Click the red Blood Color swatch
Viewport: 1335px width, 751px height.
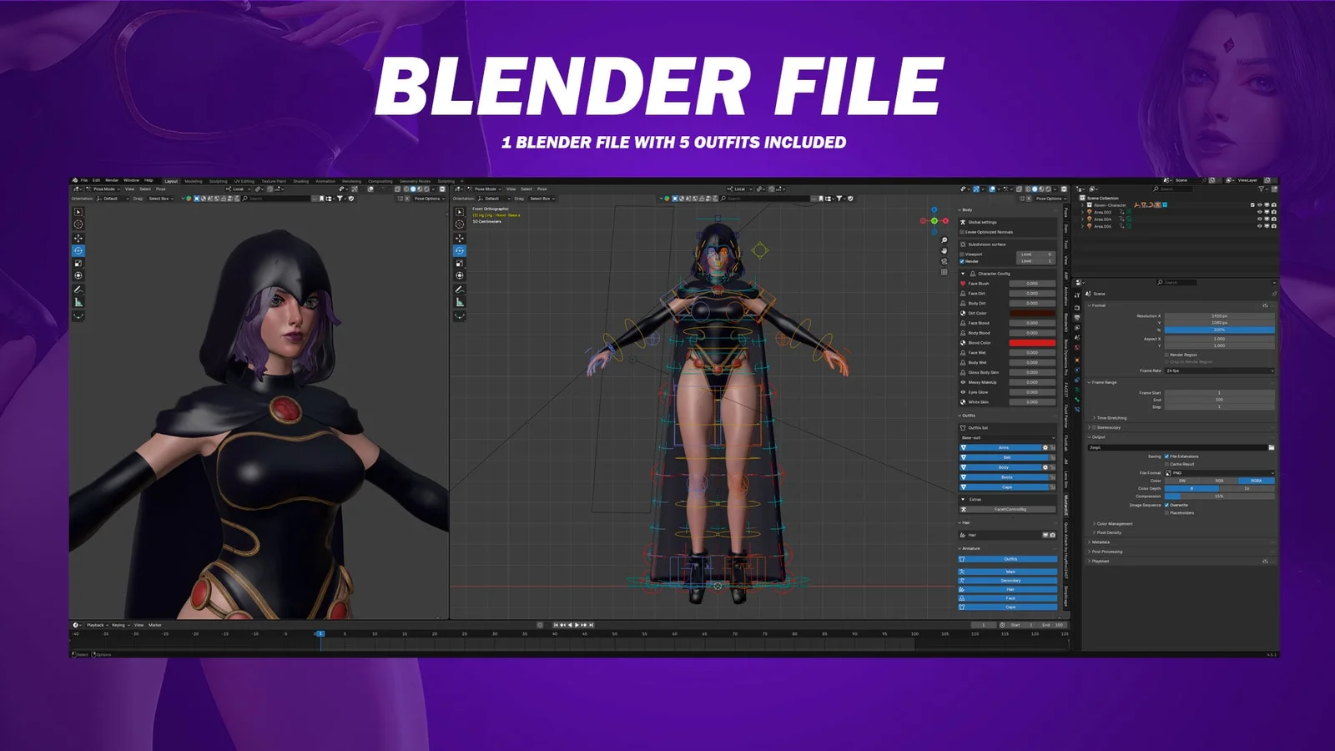[x=1032, y=343]
